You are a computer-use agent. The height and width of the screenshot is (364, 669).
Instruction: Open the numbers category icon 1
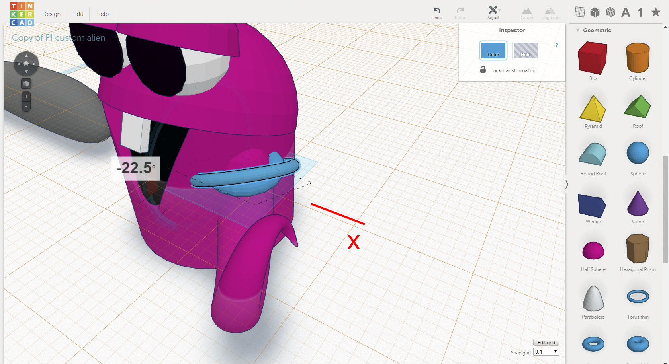(x=640, y=12)
